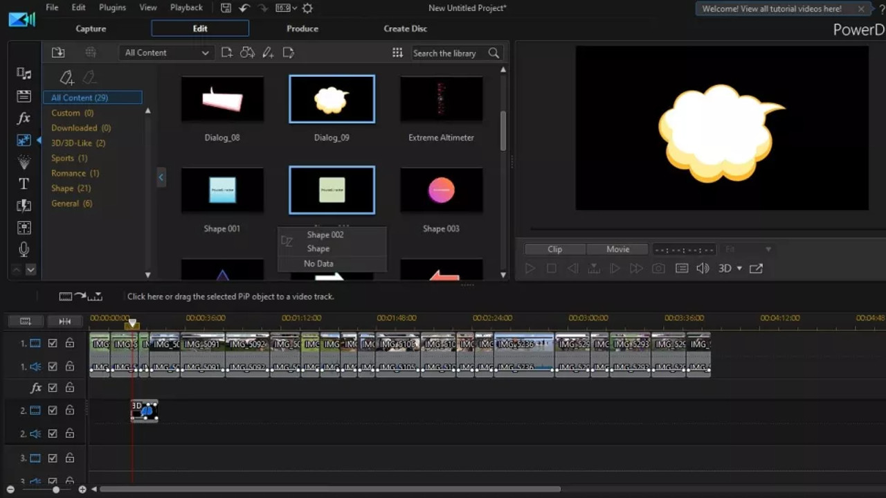Viewport: 886px width, 498px height.
Task: Open the Effect Room fx icon in sidebar
Action: [x=24, y=118]
